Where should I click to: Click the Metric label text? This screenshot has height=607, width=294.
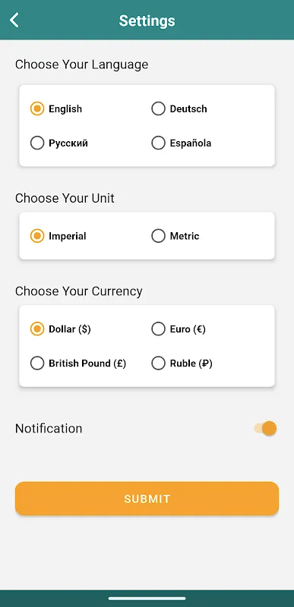click(185, 236)
